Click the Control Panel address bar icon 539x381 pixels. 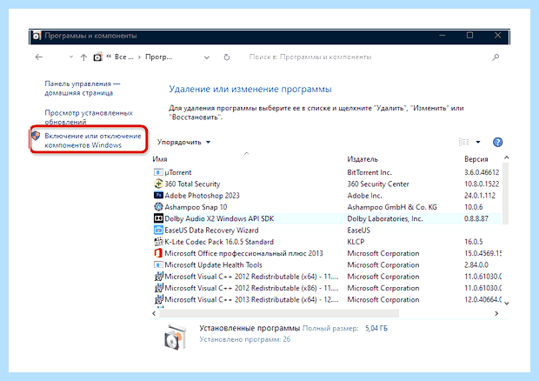(x=97, y=57)
